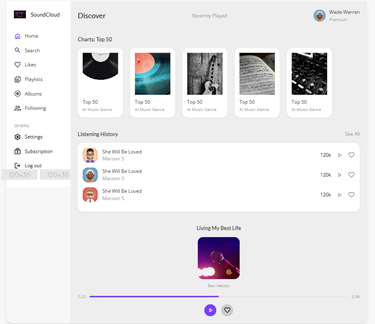Toggle heart on second listening history track
The height and width of the screenshot is (324, 375).
[x=351, y=175]
